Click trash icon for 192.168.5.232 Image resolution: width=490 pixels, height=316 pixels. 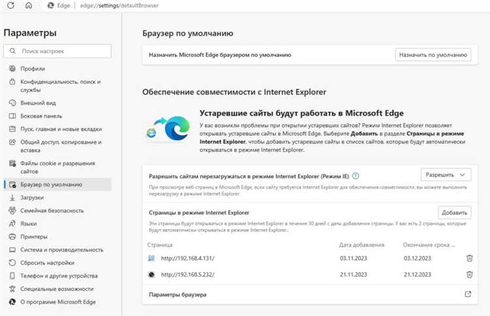[468, 274]
